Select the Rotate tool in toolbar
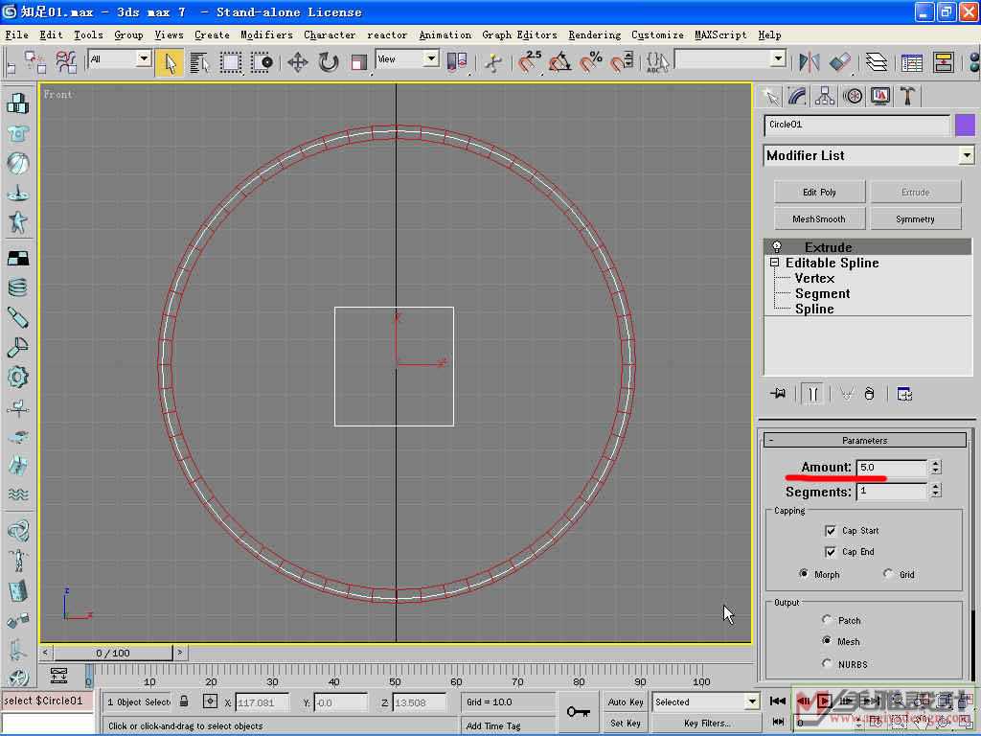 click(329, 62)
